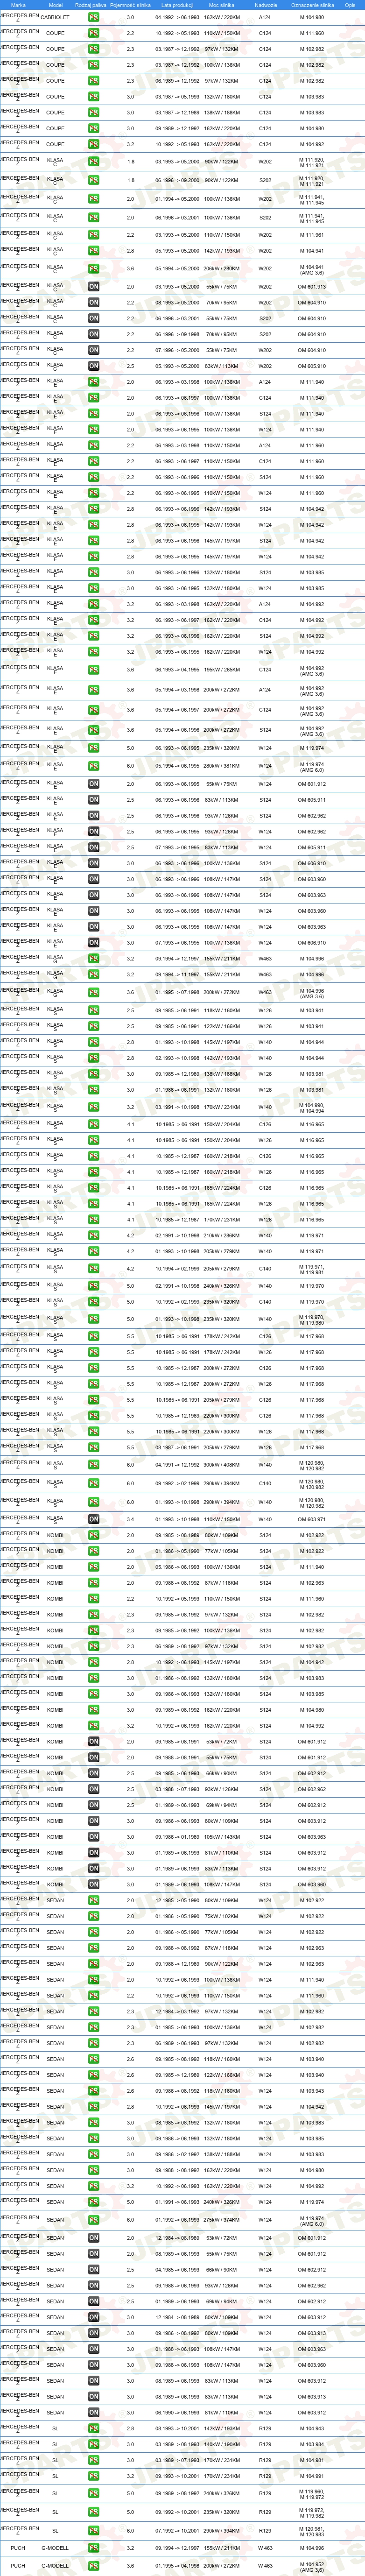Click the G-MODELL cell in the PUCH 3.2 row
365x2576 pixels.
click(x=55, y=2548)
